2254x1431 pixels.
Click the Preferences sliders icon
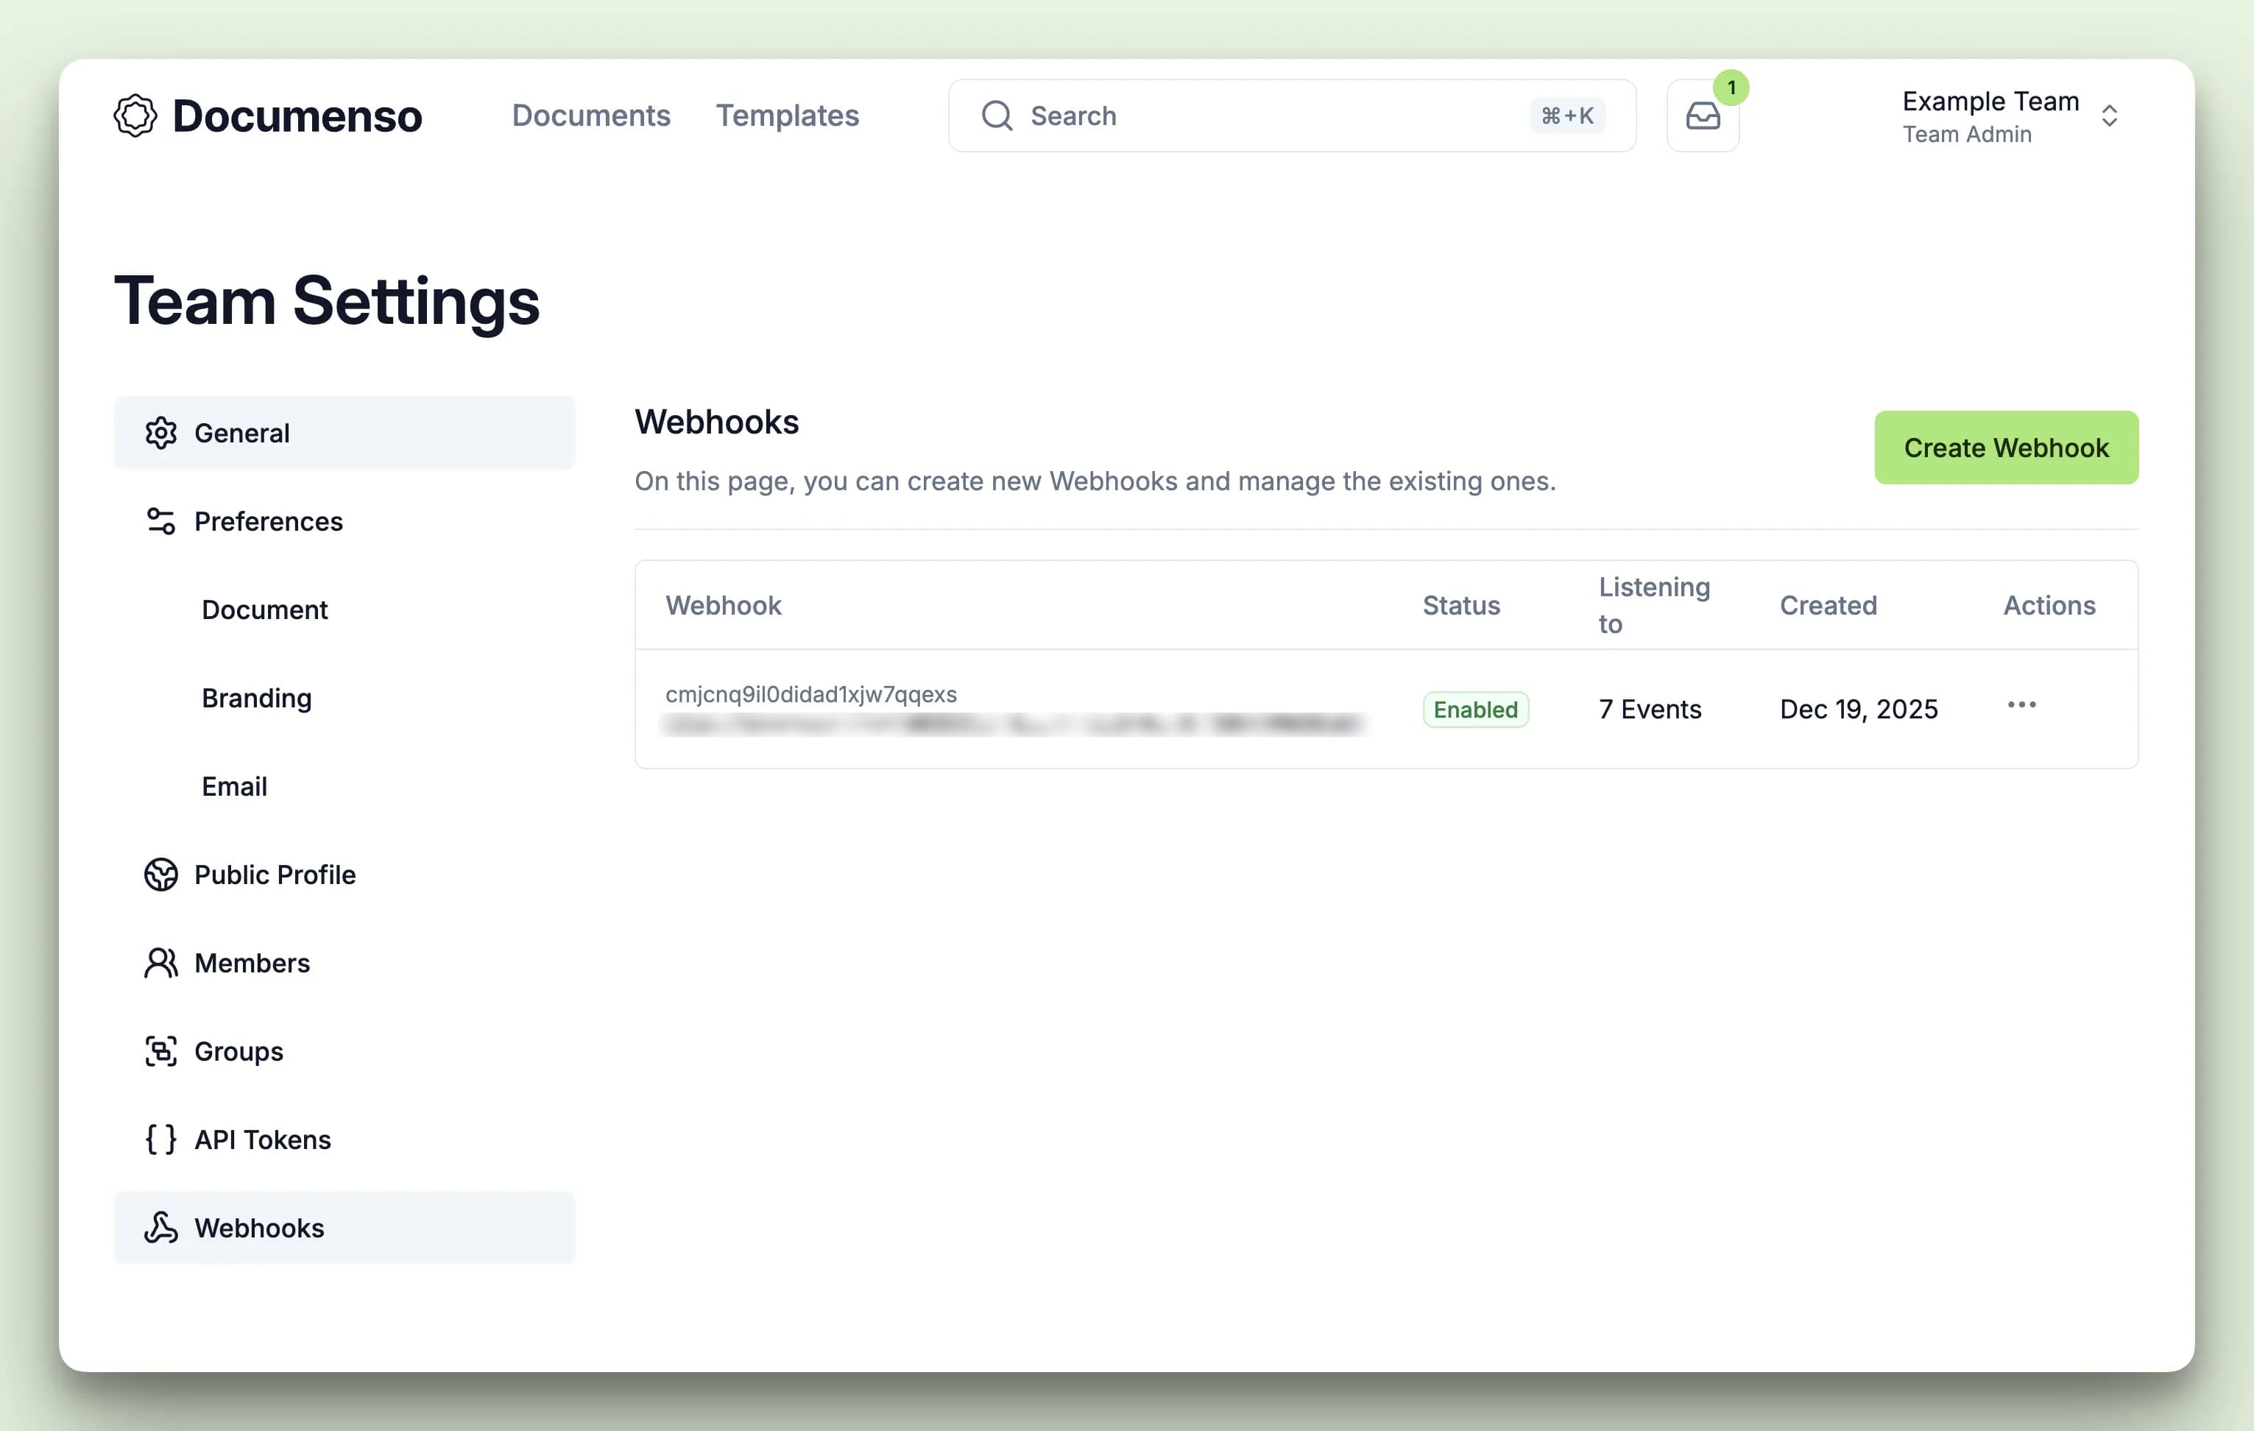point(161,521)
